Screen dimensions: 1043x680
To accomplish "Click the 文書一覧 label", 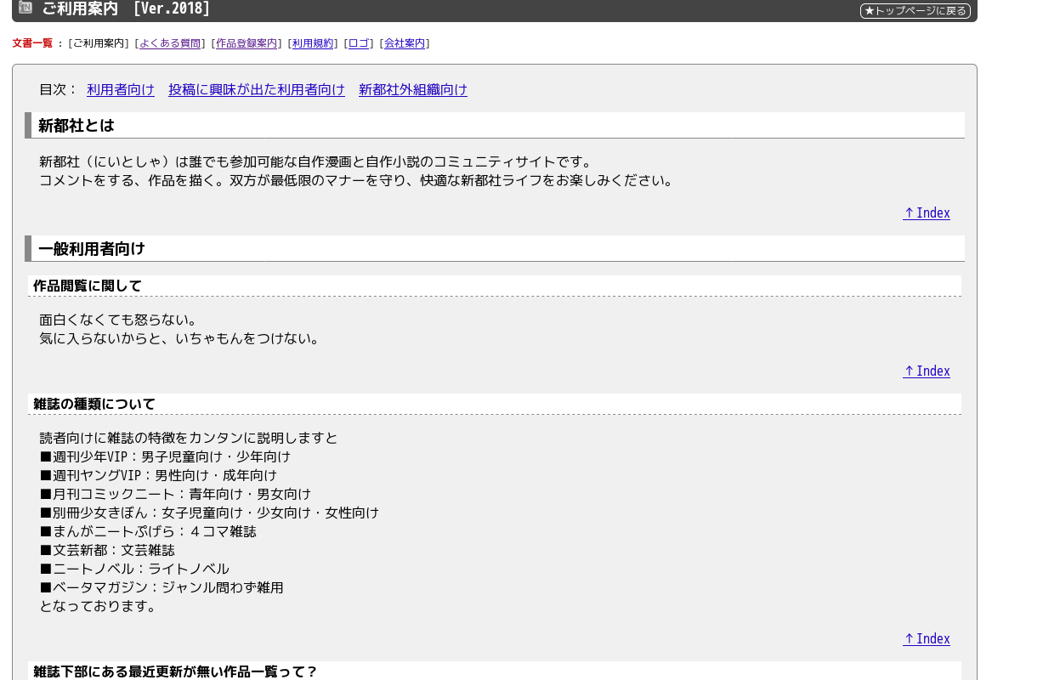I will pyautogui.click(x=32, y=43).
